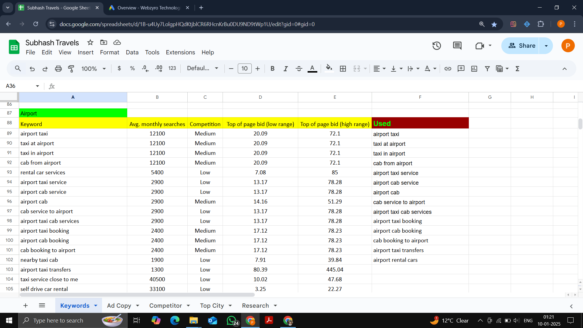Click the font size input field
583x328 pixels.
(x=244, y=69)
